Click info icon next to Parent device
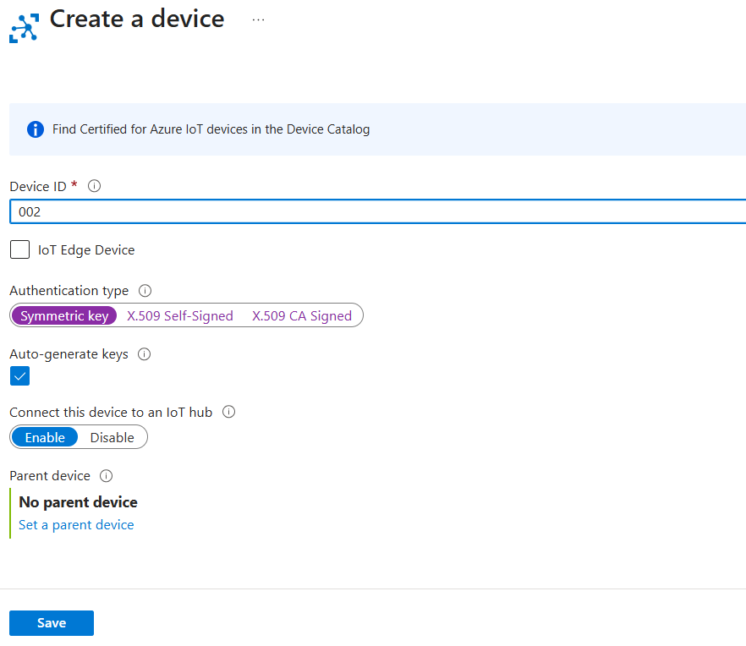Screen dimensions: 746x646 tap(106, 476)
